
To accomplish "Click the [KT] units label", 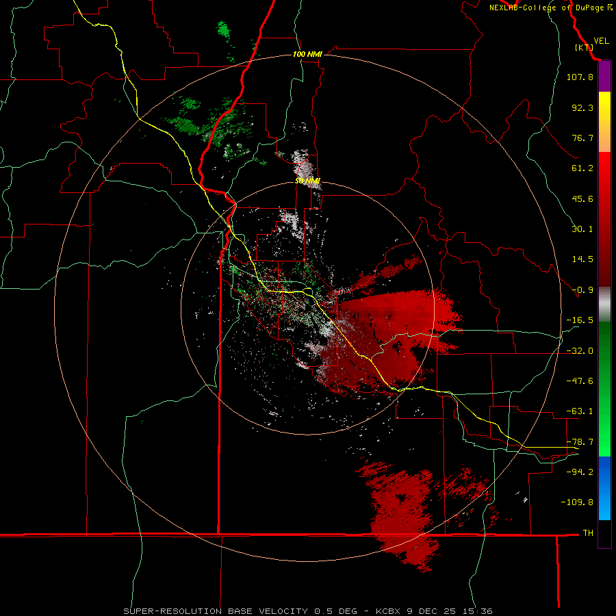I will (585, 47).
